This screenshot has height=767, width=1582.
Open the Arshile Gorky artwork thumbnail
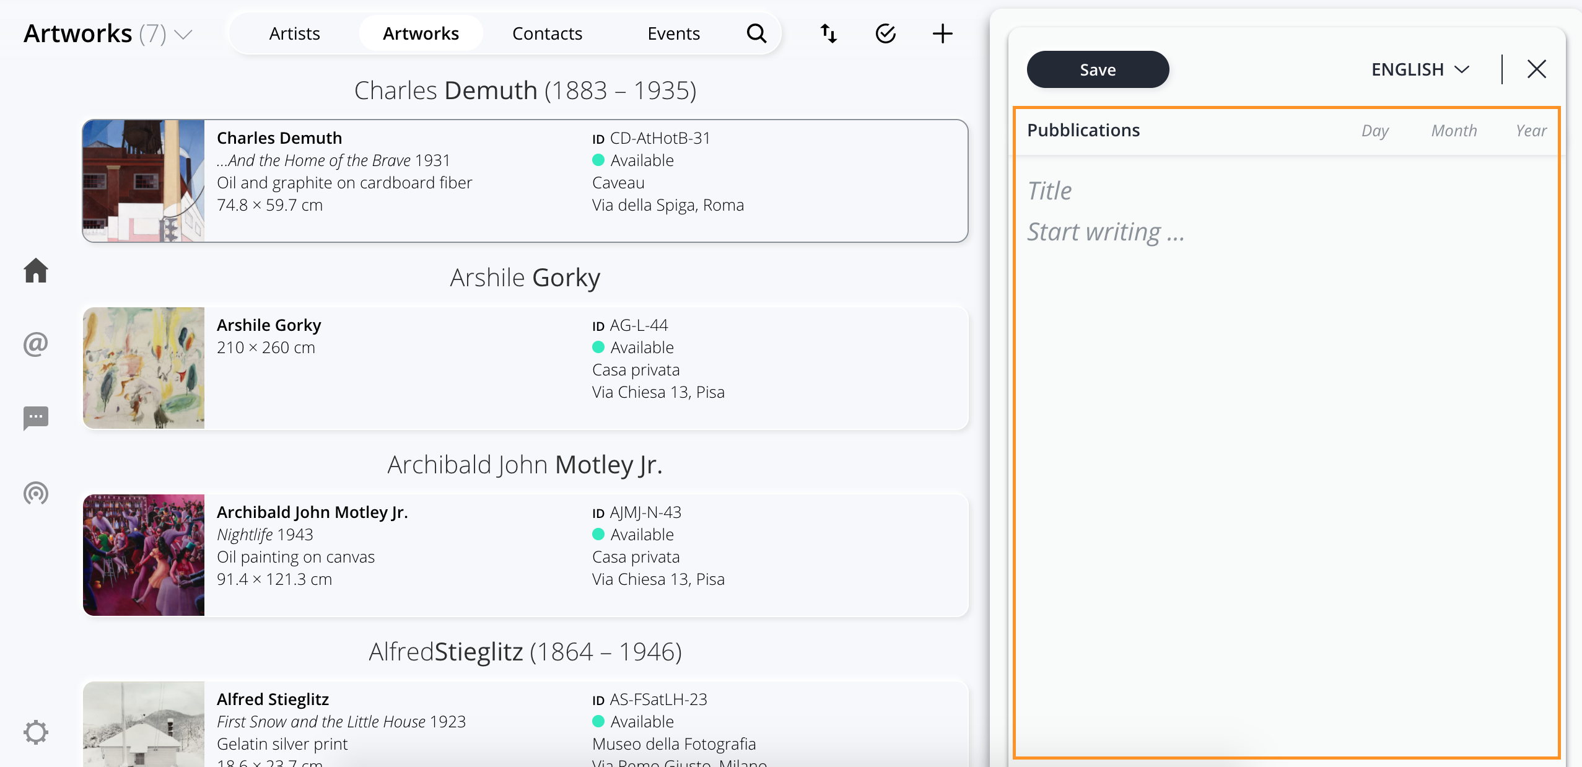coord(144,368)
